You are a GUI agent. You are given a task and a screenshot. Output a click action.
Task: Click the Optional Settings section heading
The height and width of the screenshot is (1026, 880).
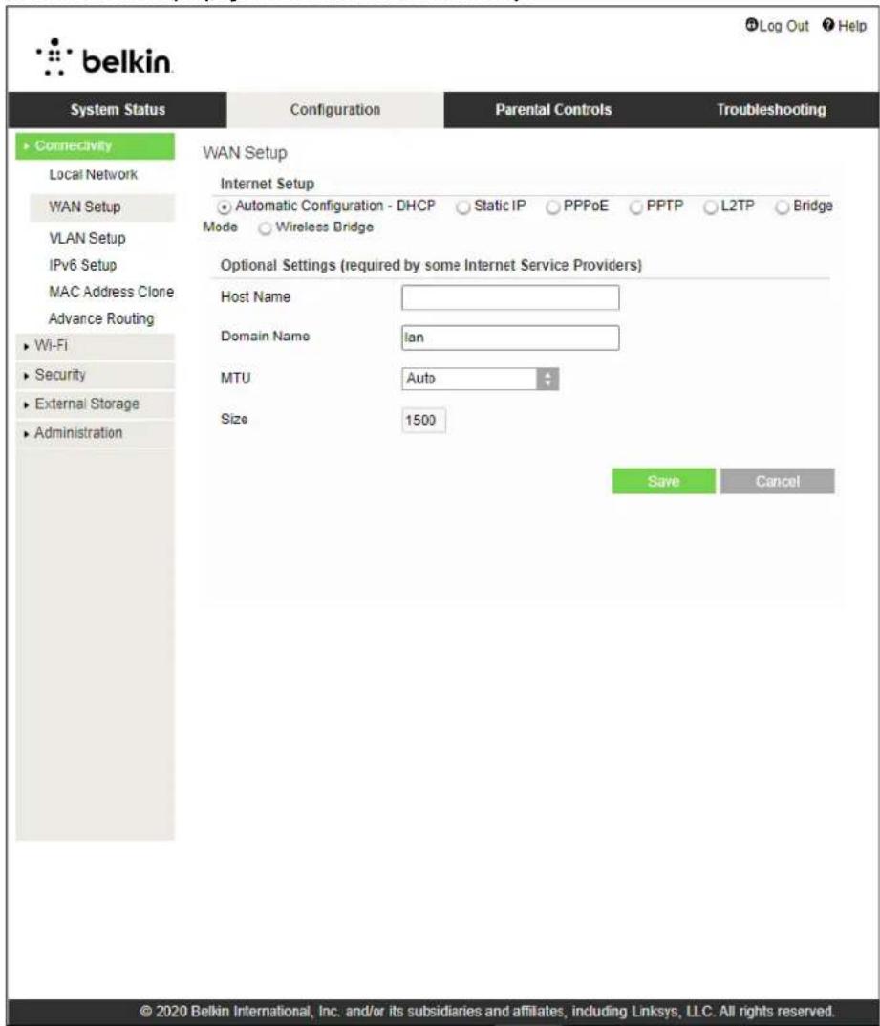tap(431, 265)
